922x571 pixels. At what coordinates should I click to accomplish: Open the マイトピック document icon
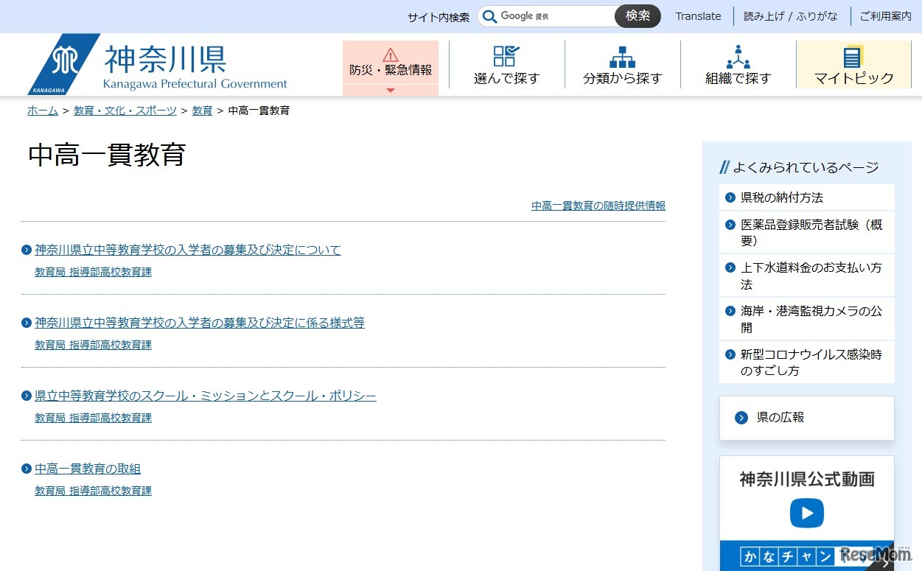pos(853,57)
